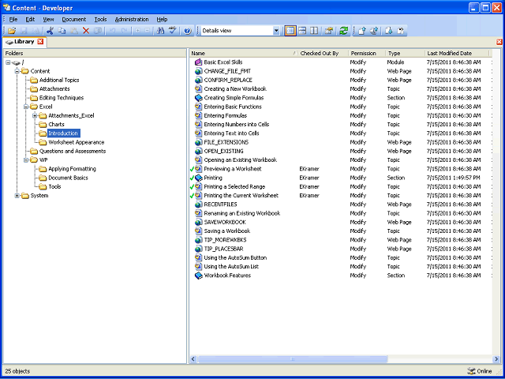The width and height of the screenshot is (505, 379).
Task: Click the red X Delete toolbar icon
Action: (x=86, y=31)
